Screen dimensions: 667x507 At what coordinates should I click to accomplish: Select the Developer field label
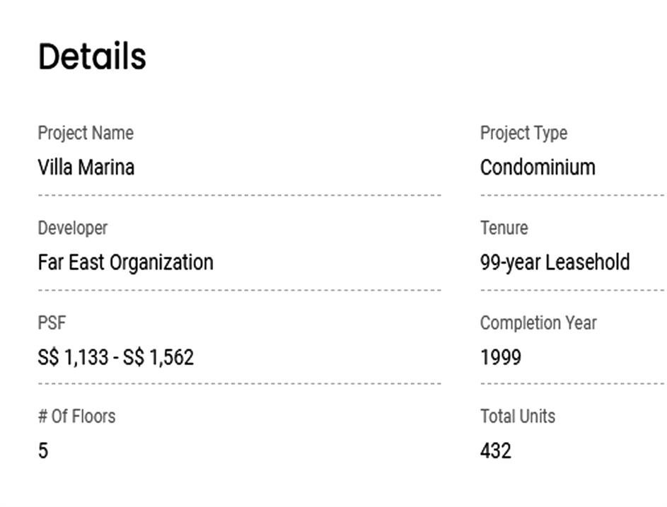tap(73, 228)
